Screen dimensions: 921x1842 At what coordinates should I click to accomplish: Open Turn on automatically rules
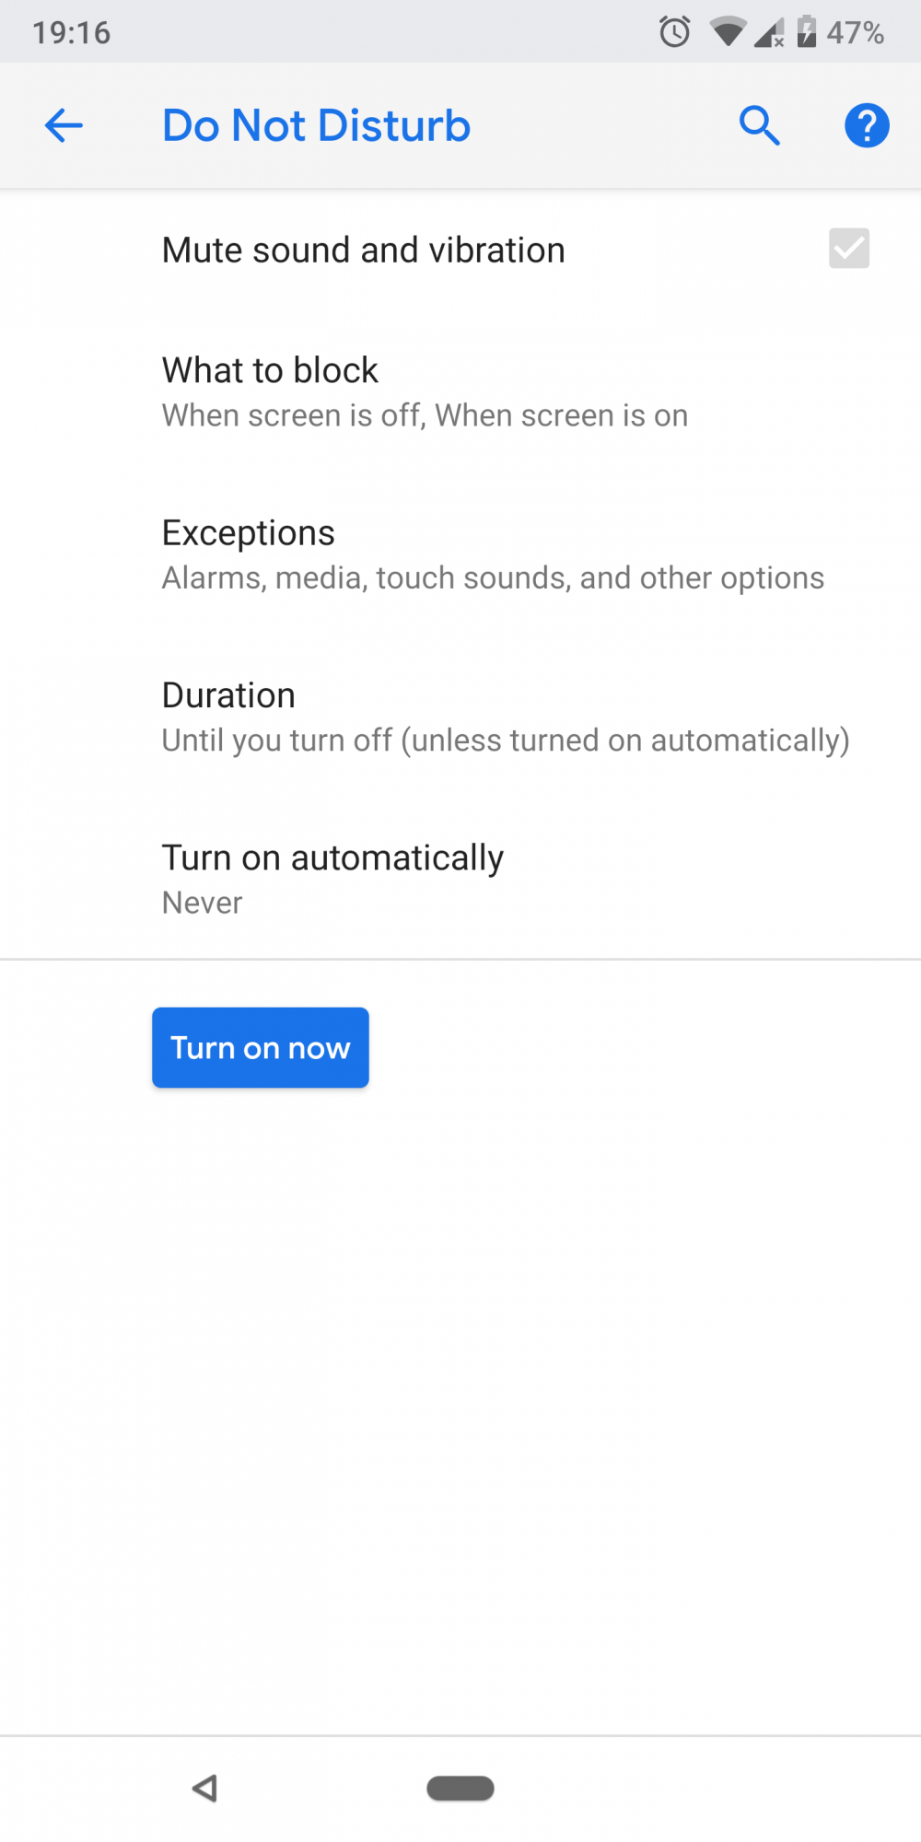coord(460,879)
